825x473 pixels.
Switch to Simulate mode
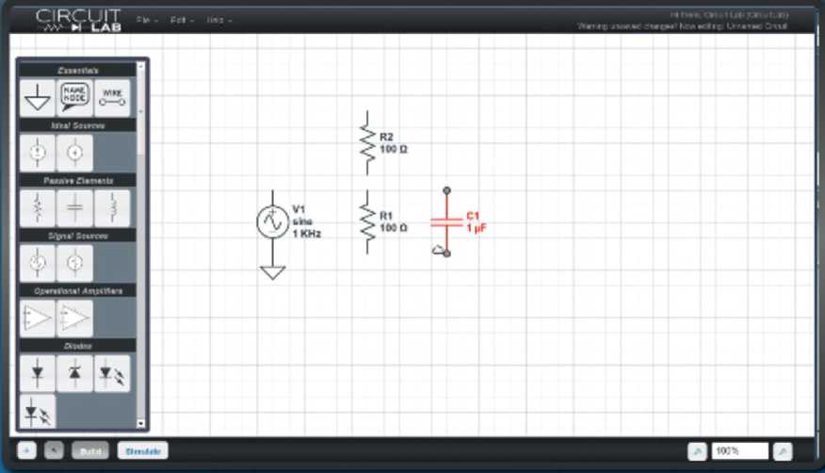tap(142, 451)
